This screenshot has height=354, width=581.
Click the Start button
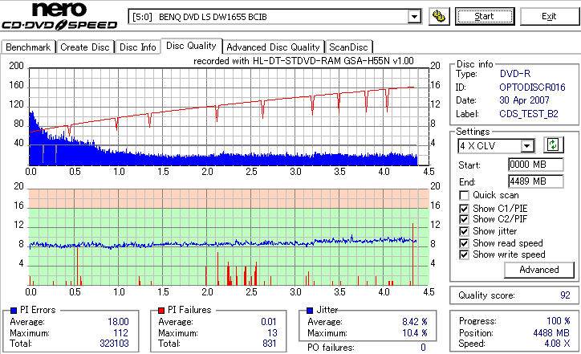click(485, 16)
